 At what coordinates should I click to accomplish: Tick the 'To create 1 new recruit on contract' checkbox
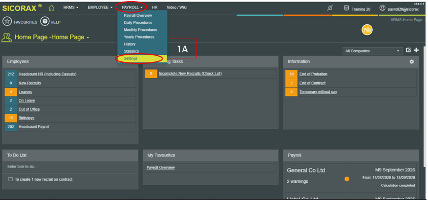[10, 179]
